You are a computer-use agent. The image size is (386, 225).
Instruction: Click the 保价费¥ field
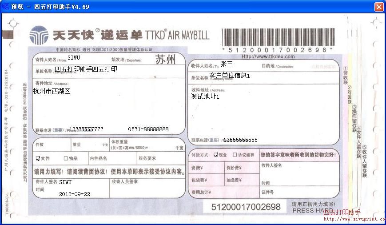[242, 168]
